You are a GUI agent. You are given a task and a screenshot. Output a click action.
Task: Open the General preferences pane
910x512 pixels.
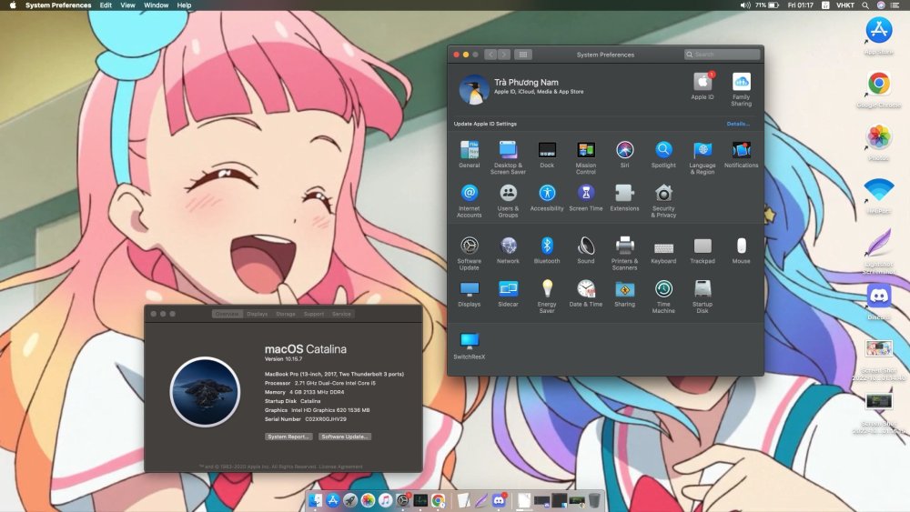tap(469, 155)
